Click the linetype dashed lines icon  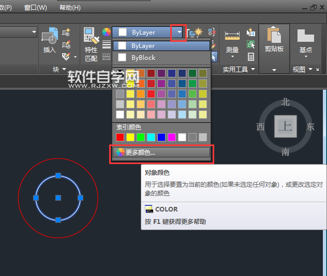[x=107, y=57]
